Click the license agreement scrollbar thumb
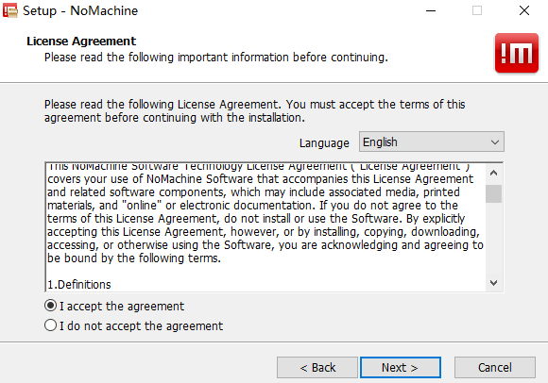548x383 pixels. coord(493,193)
